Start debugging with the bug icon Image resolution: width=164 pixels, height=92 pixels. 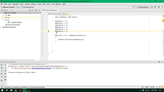click(x=155, y=7)
